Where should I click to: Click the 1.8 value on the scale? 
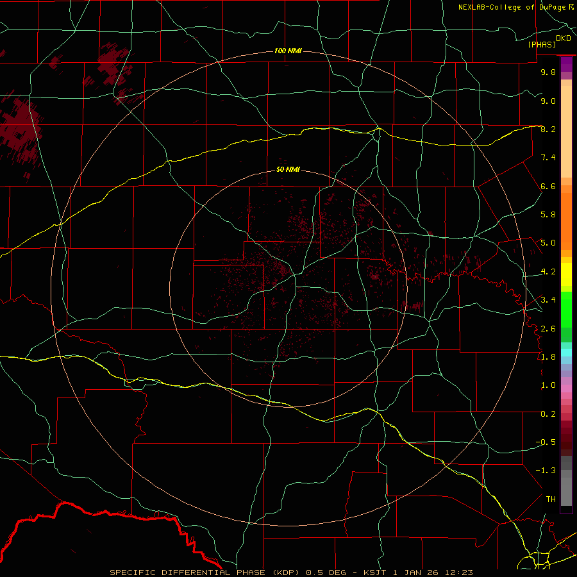pyautogui.click(x=548, y=357)
